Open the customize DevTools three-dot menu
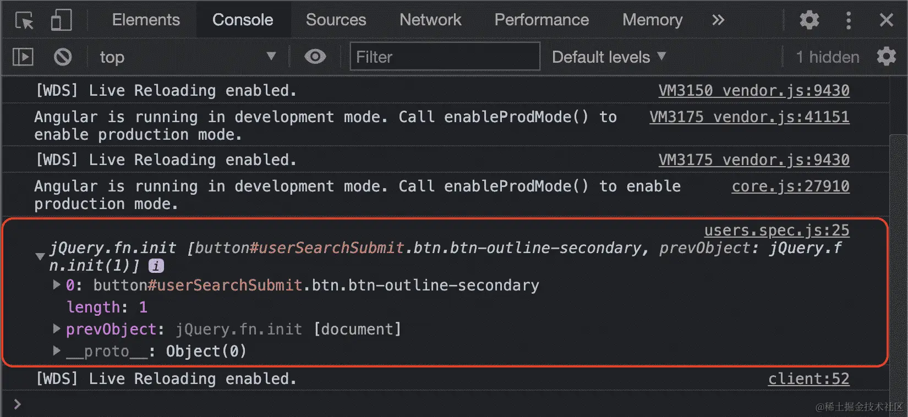908x417 pixels. click(x=848, y=20)
